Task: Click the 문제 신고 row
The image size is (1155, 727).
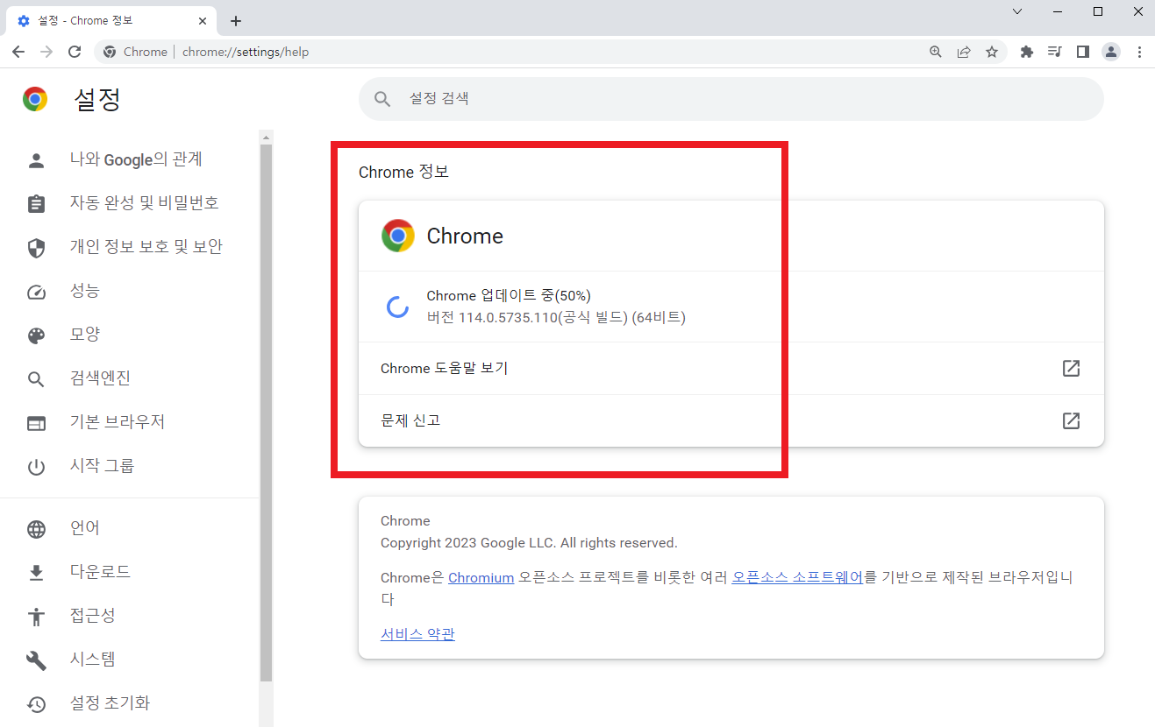Action: pos(731,420)
